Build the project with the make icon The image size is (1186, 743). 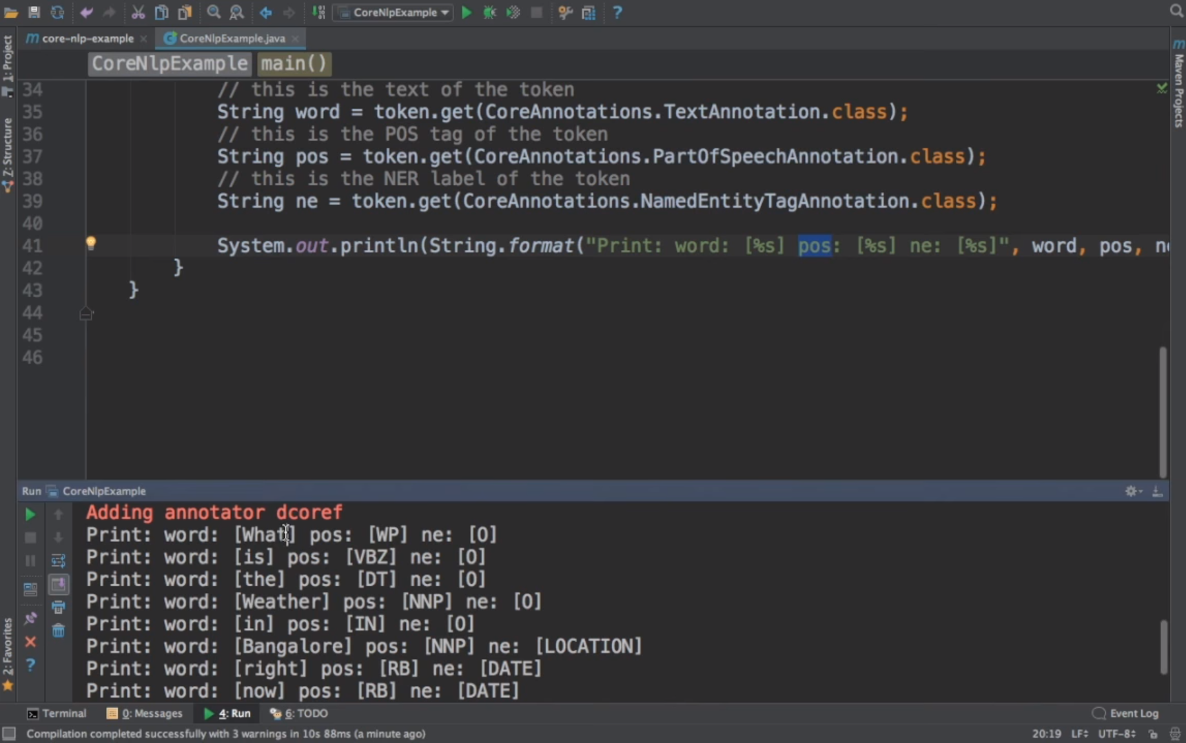(x=318, y=12)
